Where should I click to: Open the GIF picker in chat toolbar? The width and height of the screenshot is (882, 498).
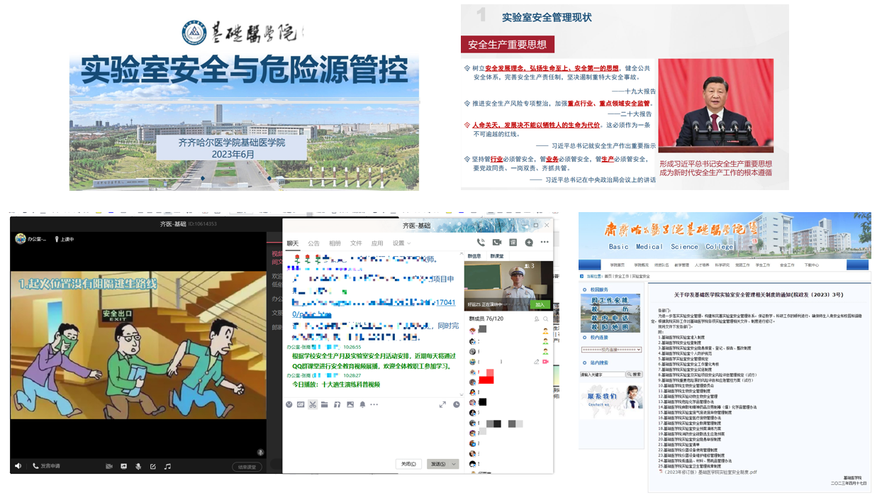point(301,404)
